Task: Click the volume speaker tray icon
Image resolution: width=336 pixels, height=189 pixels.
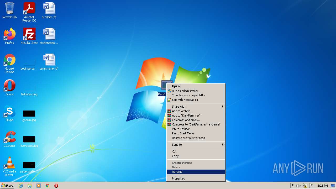Action: pyautogui.click(x=298, y=186)
